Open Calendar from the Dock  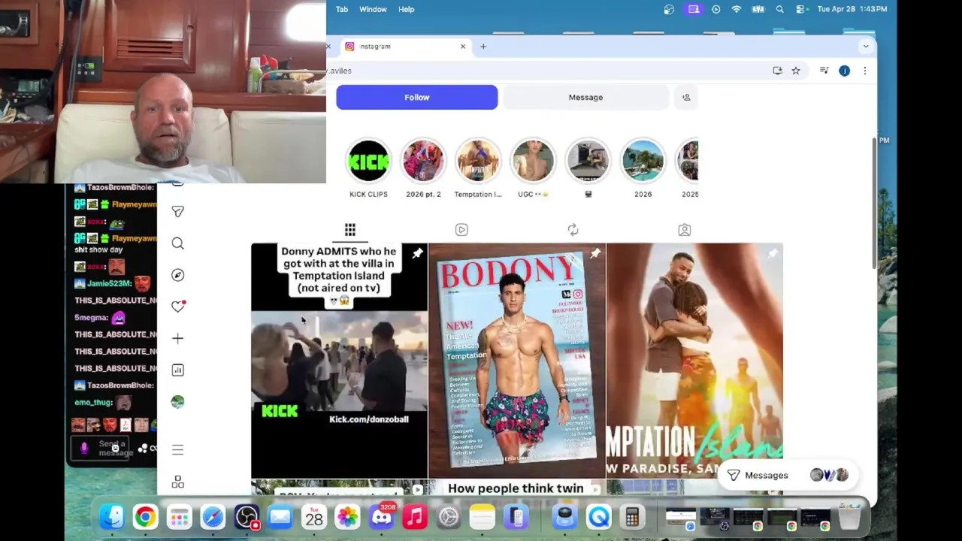(314, 517)
